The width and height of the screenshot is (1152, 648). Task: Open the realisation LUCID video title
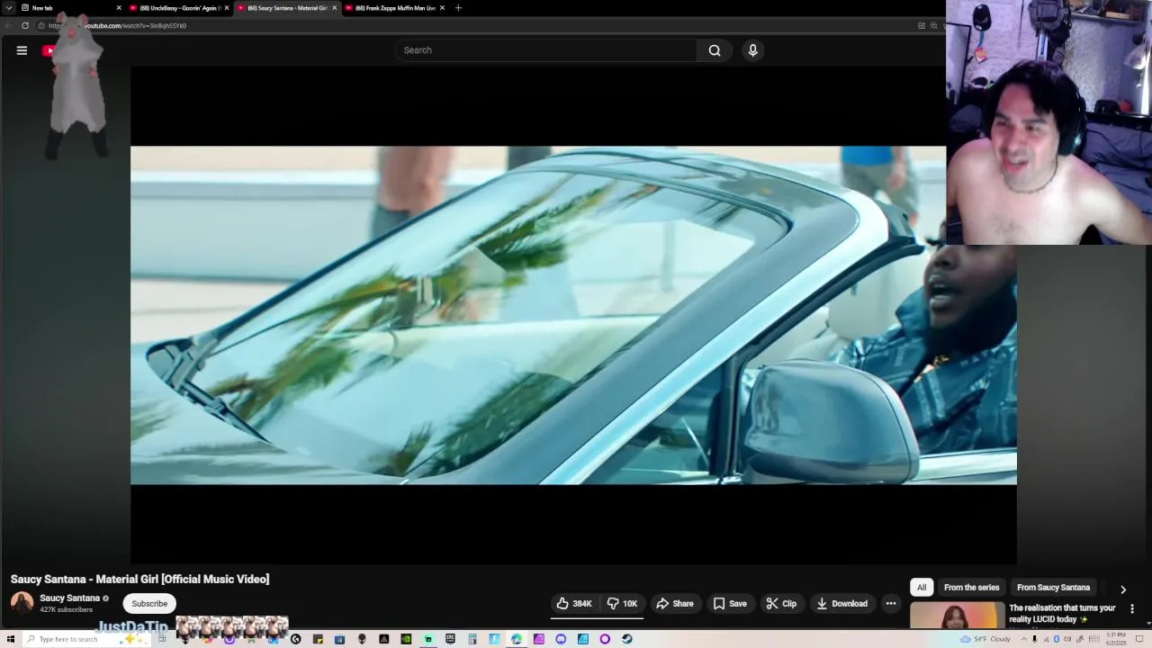pyautogui.click(x=1062, y=614)
